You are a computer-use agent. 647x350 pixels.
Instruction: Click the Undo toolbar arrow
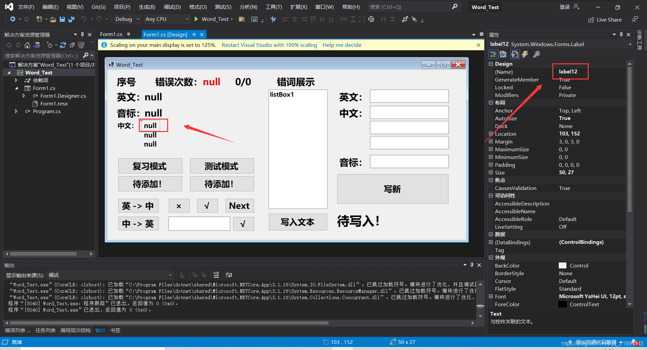pos(84,19)
